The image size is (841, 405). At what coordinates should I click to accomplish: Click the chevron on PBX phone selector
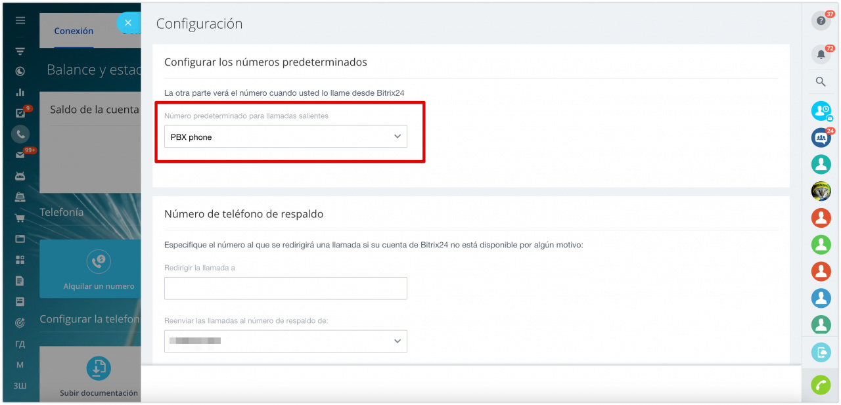[x=397, y=137]
